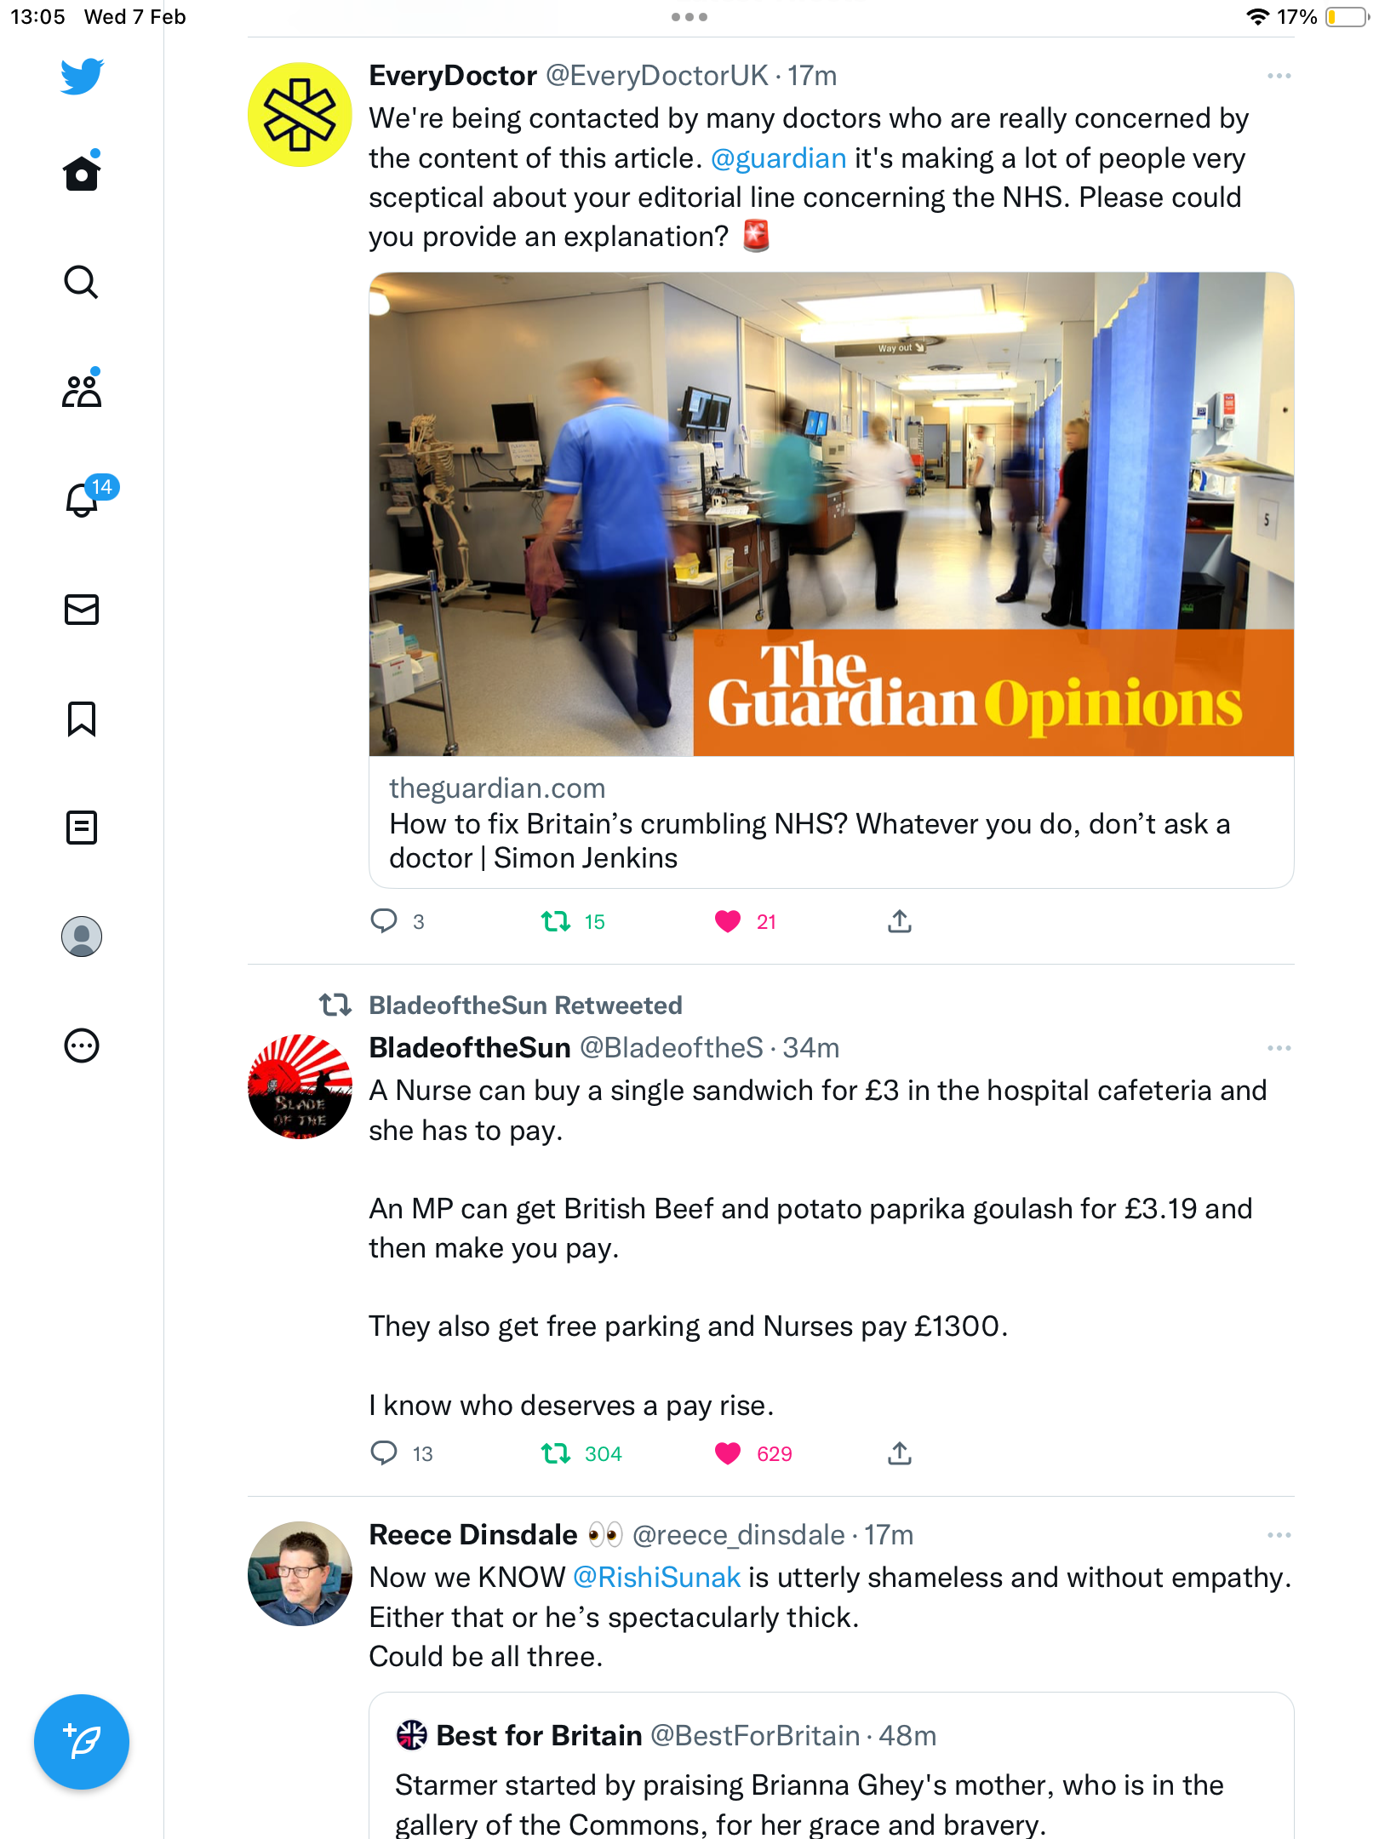1379x1839 pixels.
Task: Tap the blue compose tweet button
Action: coord(82,1742)
